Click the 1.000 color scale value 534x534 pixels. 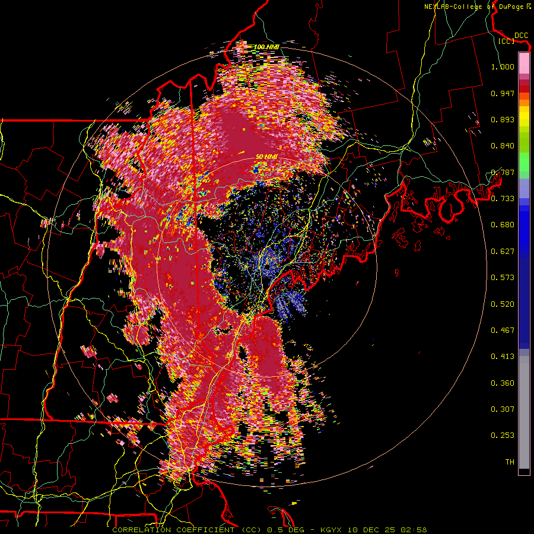(503, 66)
